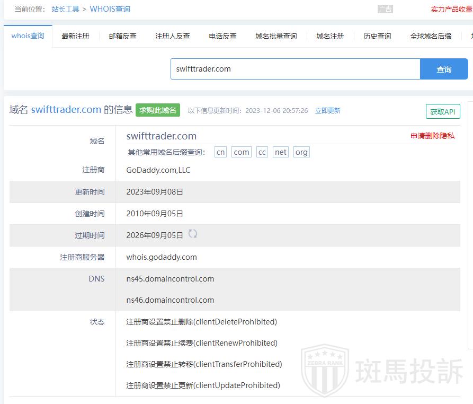Click 站长工具 breadcrumb link
The image size is (473, 404).
pos(65,9)
